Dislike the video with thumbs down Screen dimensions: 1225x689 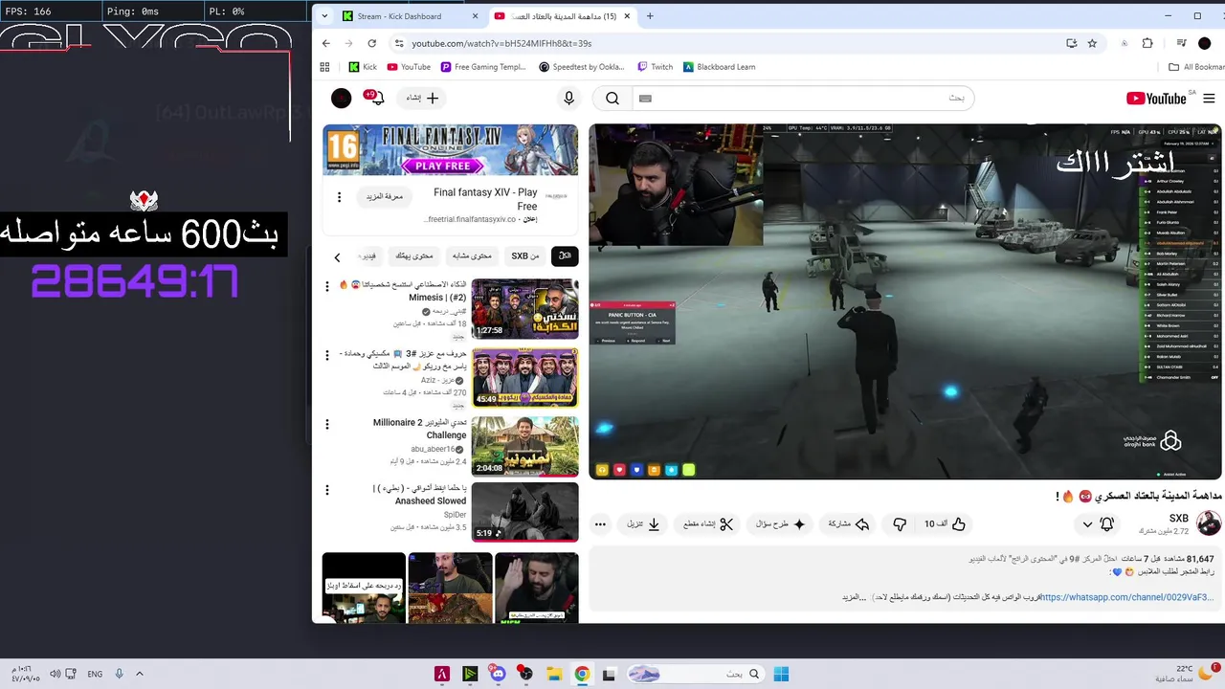(900, 523)
